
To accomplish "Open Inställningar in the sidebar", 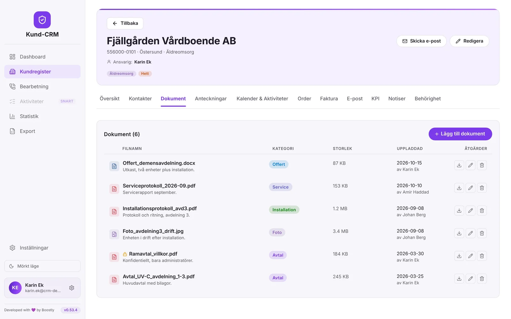I will tap(42, 248).
